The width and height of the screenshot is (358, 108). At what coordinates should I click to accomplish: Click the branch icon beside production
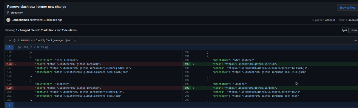[8, 13]
